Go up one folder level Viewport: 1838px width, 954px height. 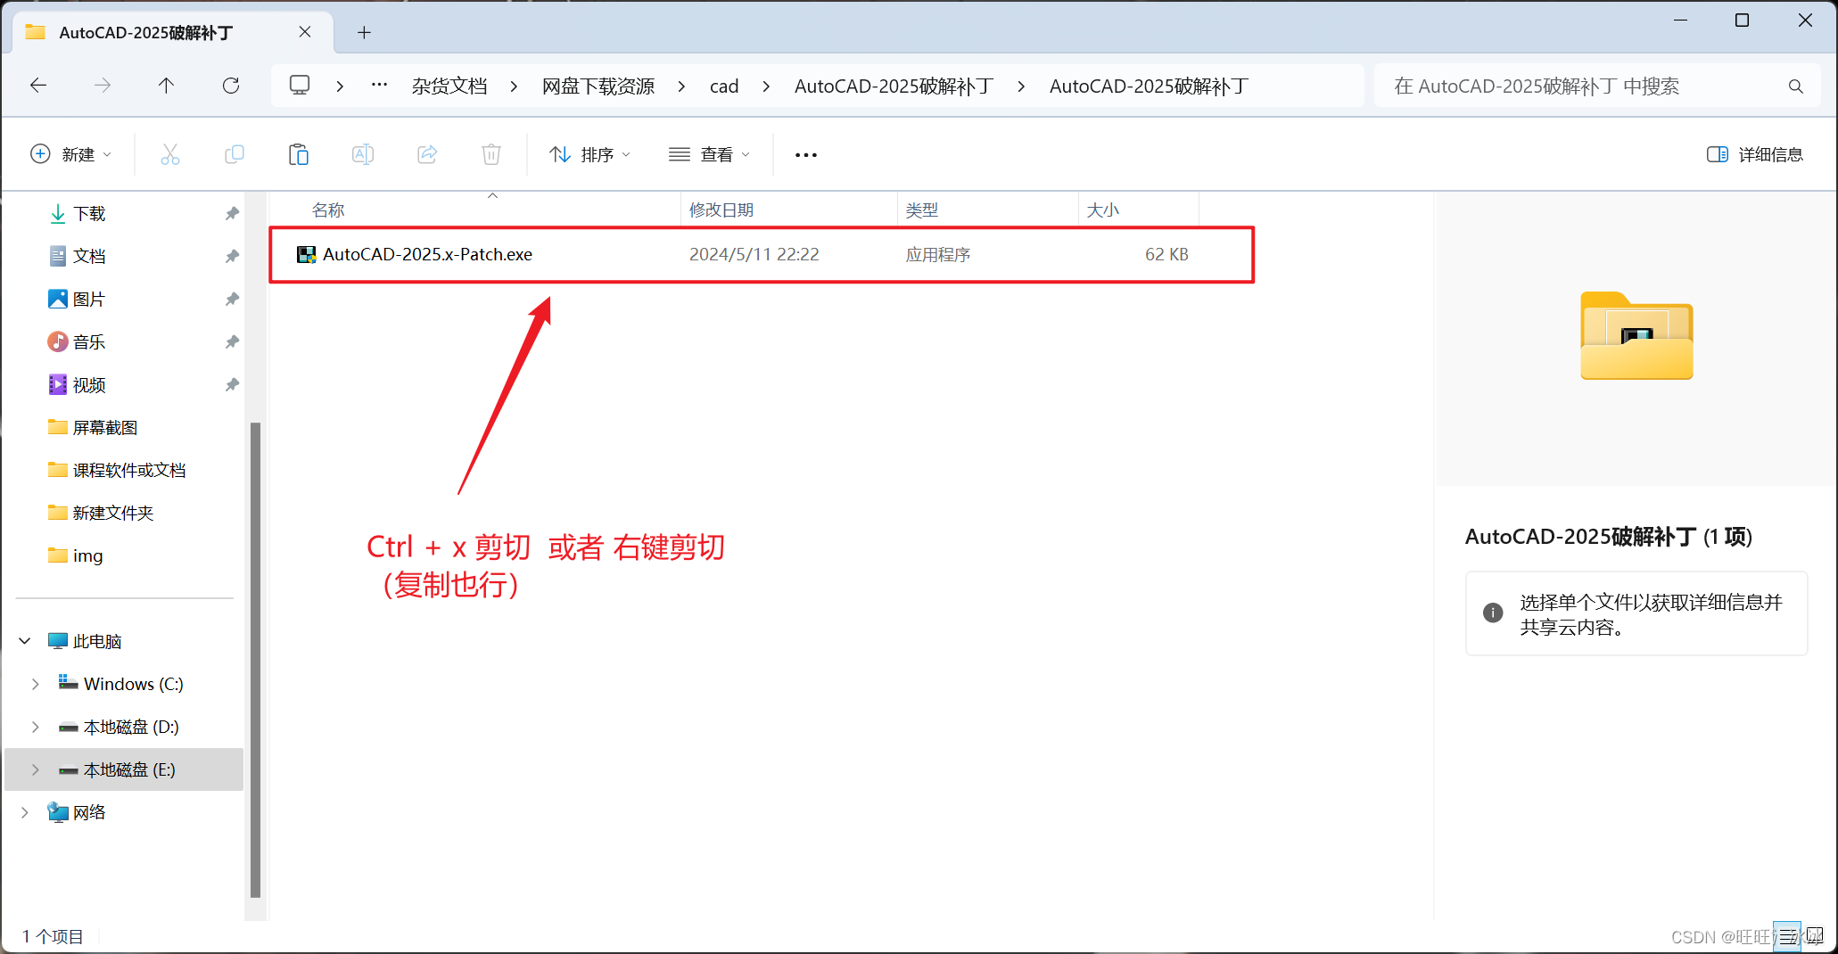tap(166, 86)
